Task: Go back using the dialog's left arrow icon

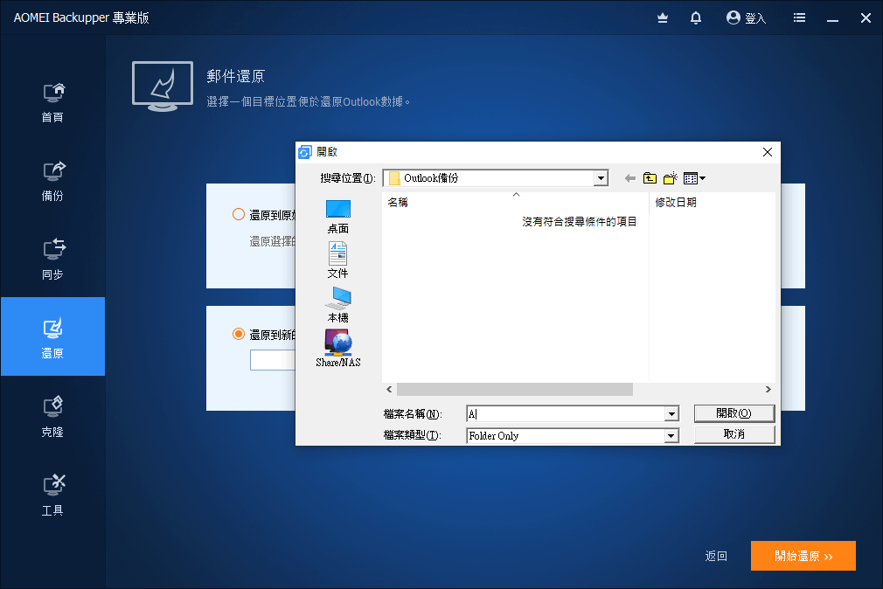Action: click(x=630, y=178)
